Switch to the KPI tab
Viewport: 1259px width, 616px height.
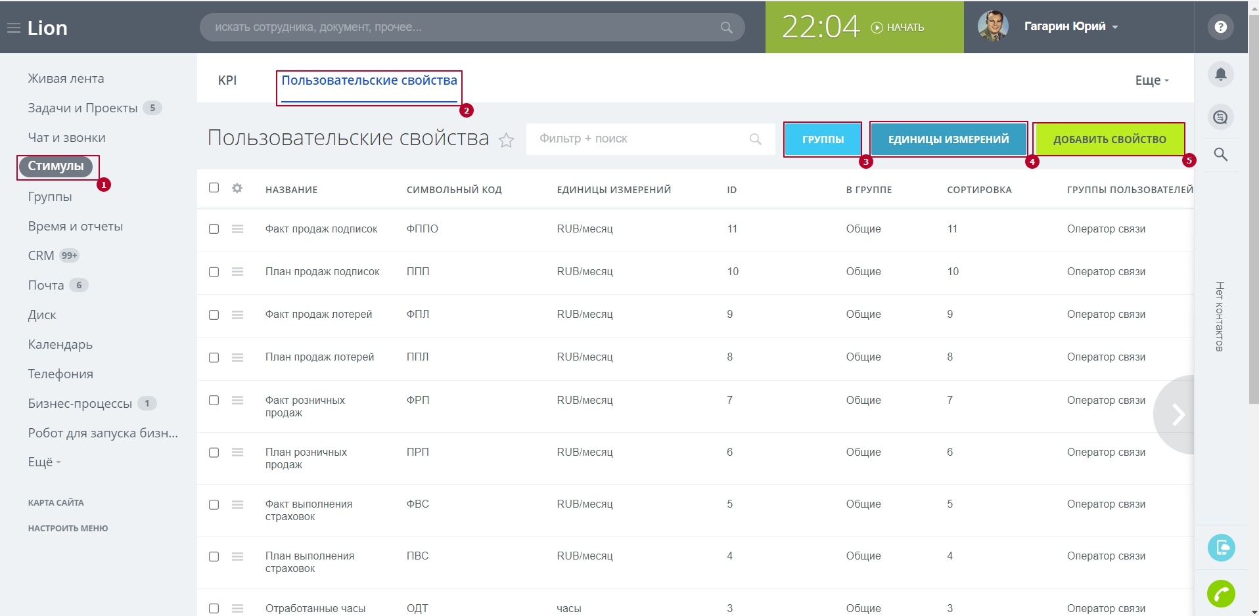tap(227, 80)
